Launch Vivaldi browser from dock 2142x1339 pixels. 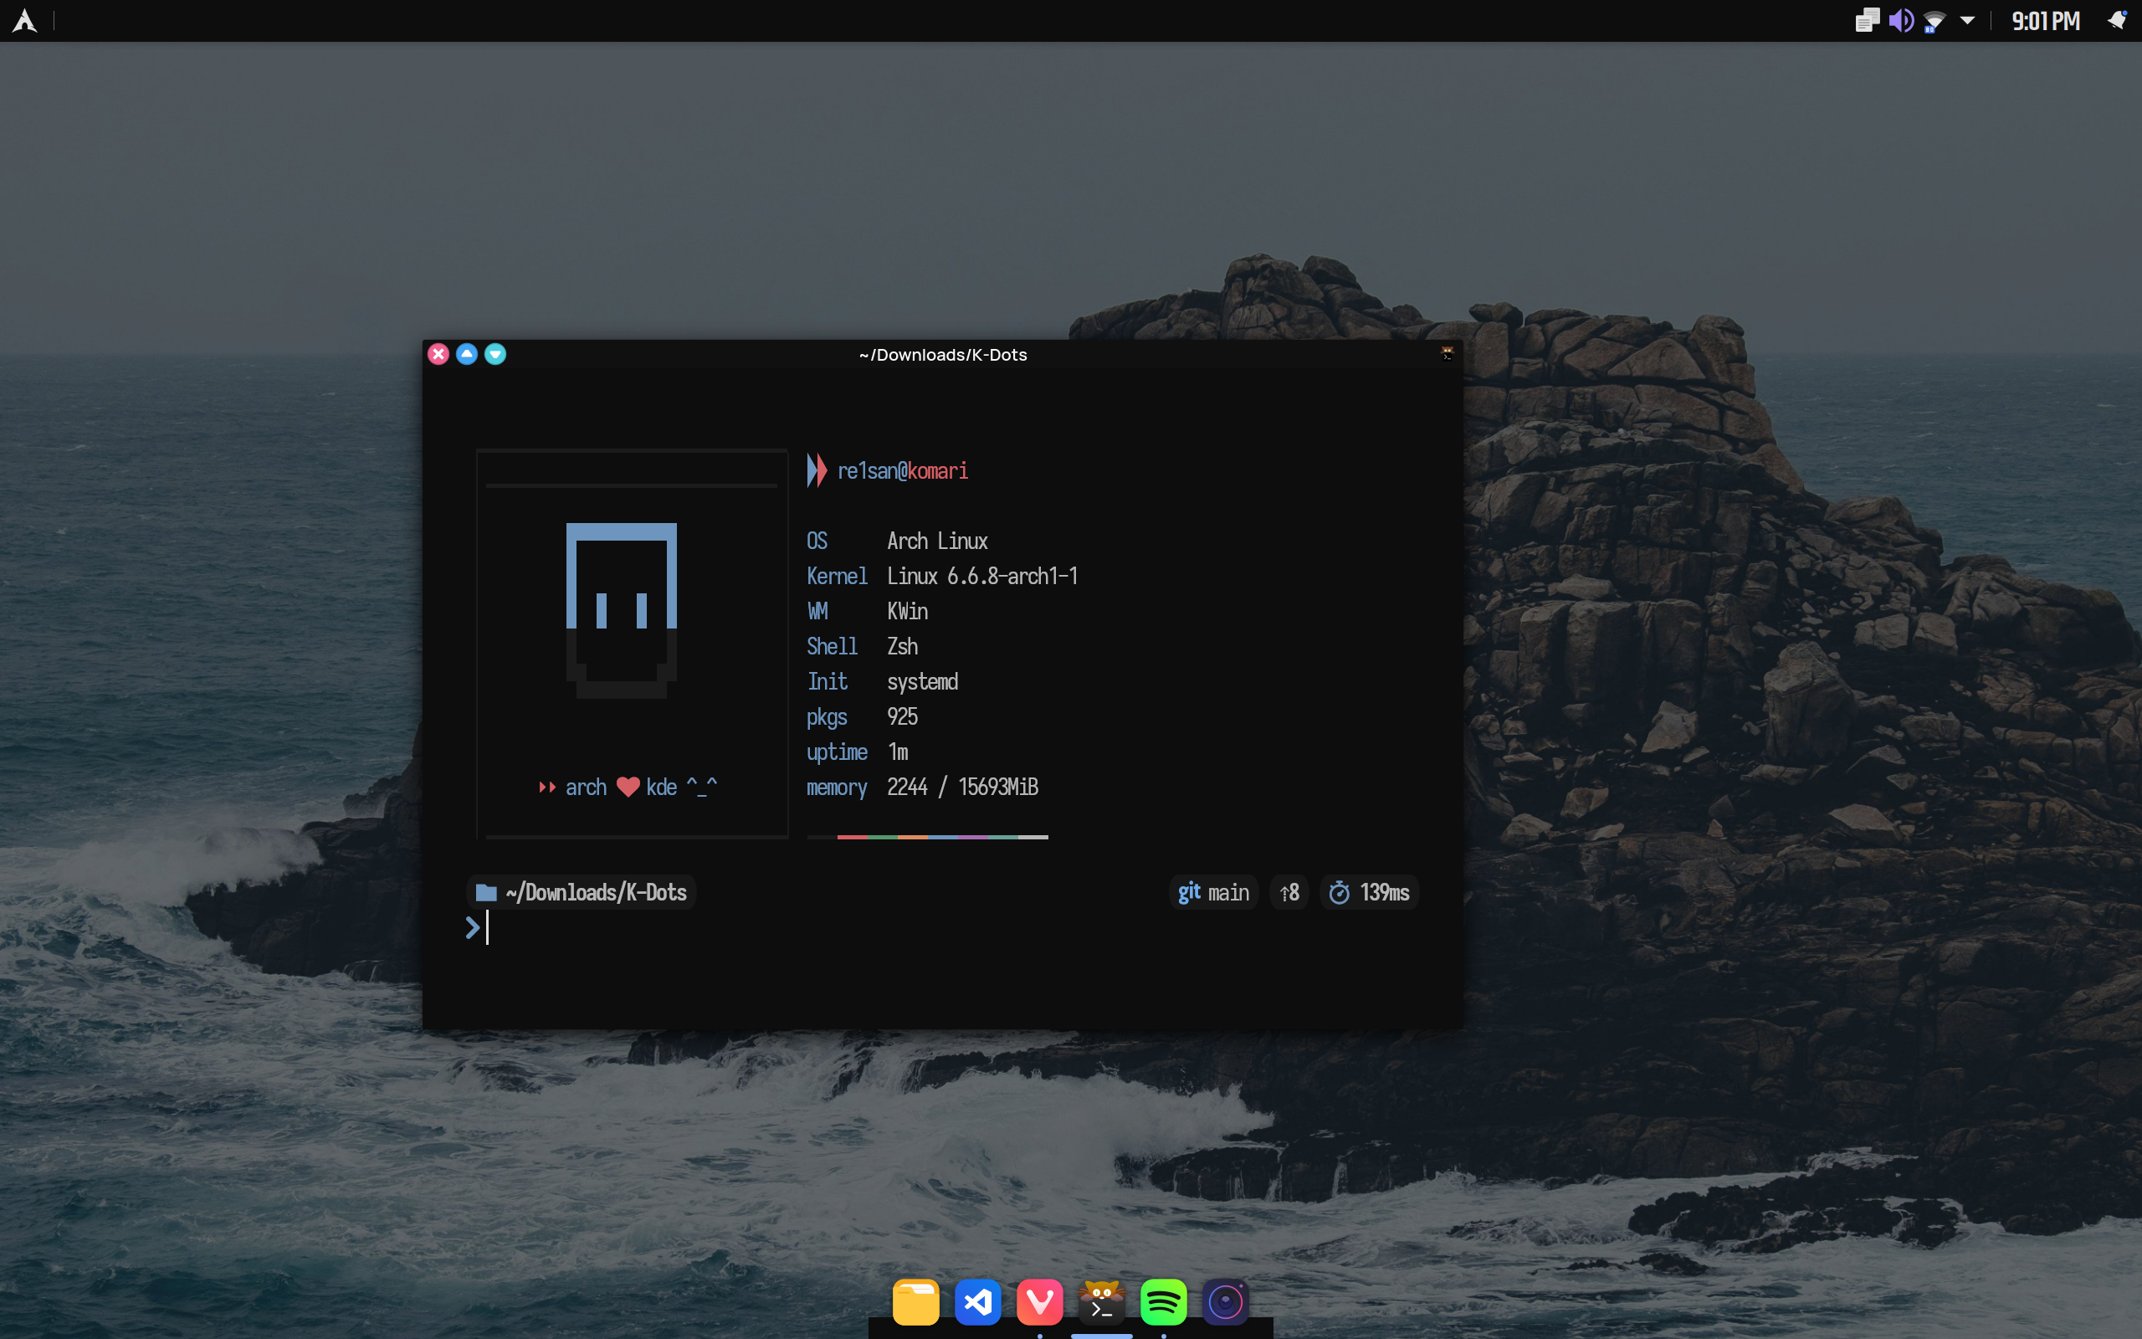click(1039, 1302)
